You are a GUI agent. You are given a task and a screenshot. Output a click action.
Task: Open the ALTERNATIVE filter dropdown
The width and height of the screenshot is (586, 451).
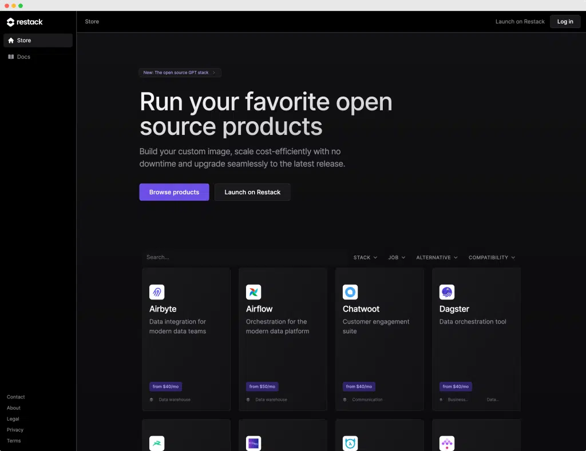pos(437,258)
